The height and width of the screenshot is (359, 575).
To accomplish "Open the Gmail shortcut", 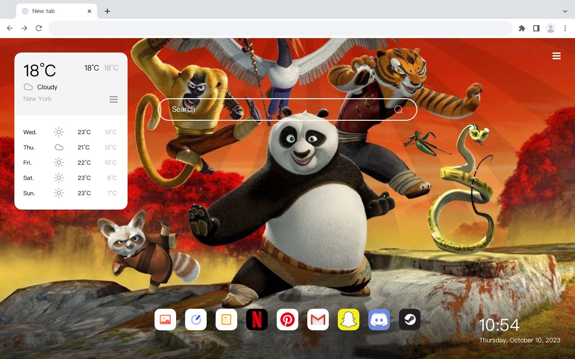I will point(318,320).
